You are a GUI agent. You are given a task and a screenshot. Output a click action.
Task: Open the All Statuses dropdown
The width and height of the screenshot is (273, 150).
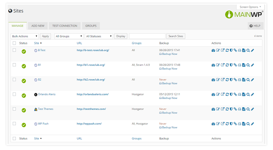(99, 36)
